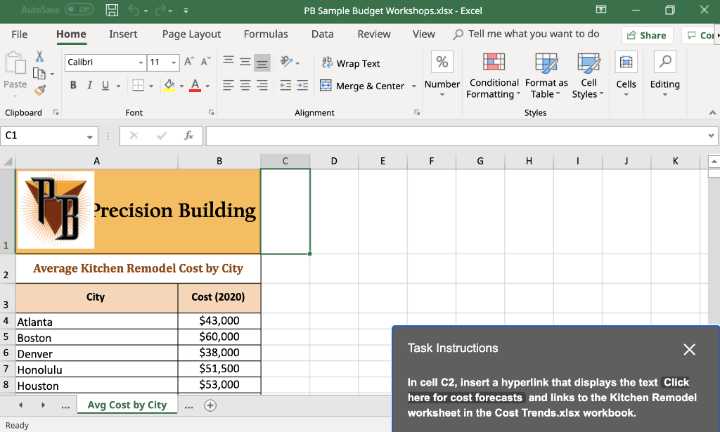Viewport: 720px width, 432px height.
Task: Toggle bold formatting
Action: tap(73, 84)
